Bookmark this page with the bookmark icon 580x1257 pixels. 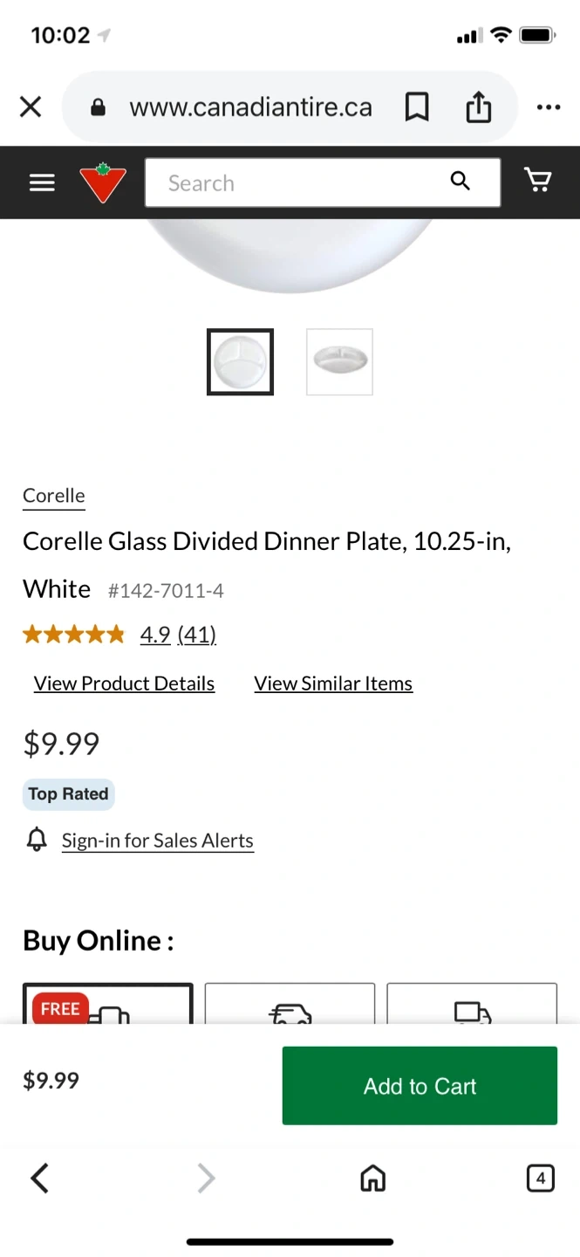coord(417,107)
